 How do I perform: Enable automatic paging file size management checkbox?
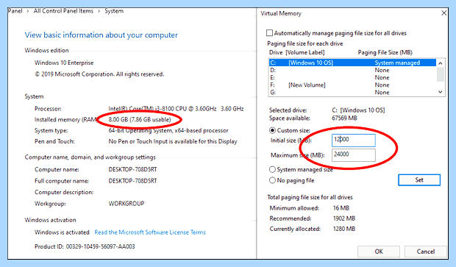[x=270, y=33]
